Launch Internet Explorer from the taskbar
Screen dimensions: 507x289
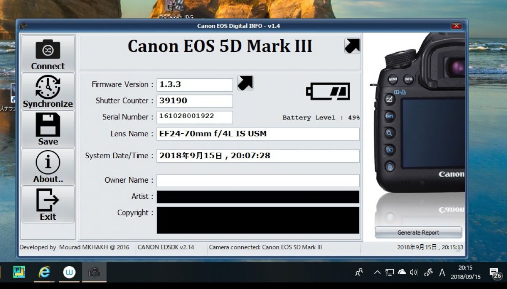[44, 273]
